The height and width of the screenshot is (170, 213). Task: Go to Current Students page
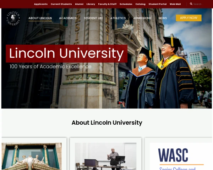[61, 4]
